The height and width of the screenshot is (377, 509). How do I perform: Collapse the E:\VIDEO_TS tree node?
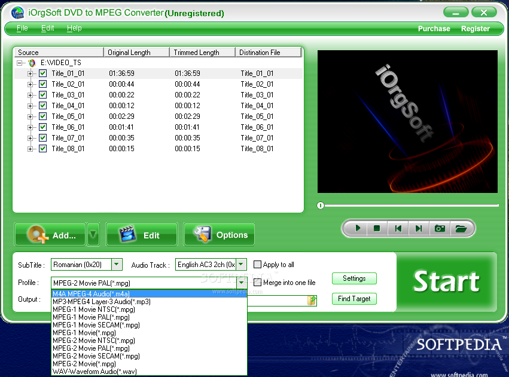click(20, 63)
